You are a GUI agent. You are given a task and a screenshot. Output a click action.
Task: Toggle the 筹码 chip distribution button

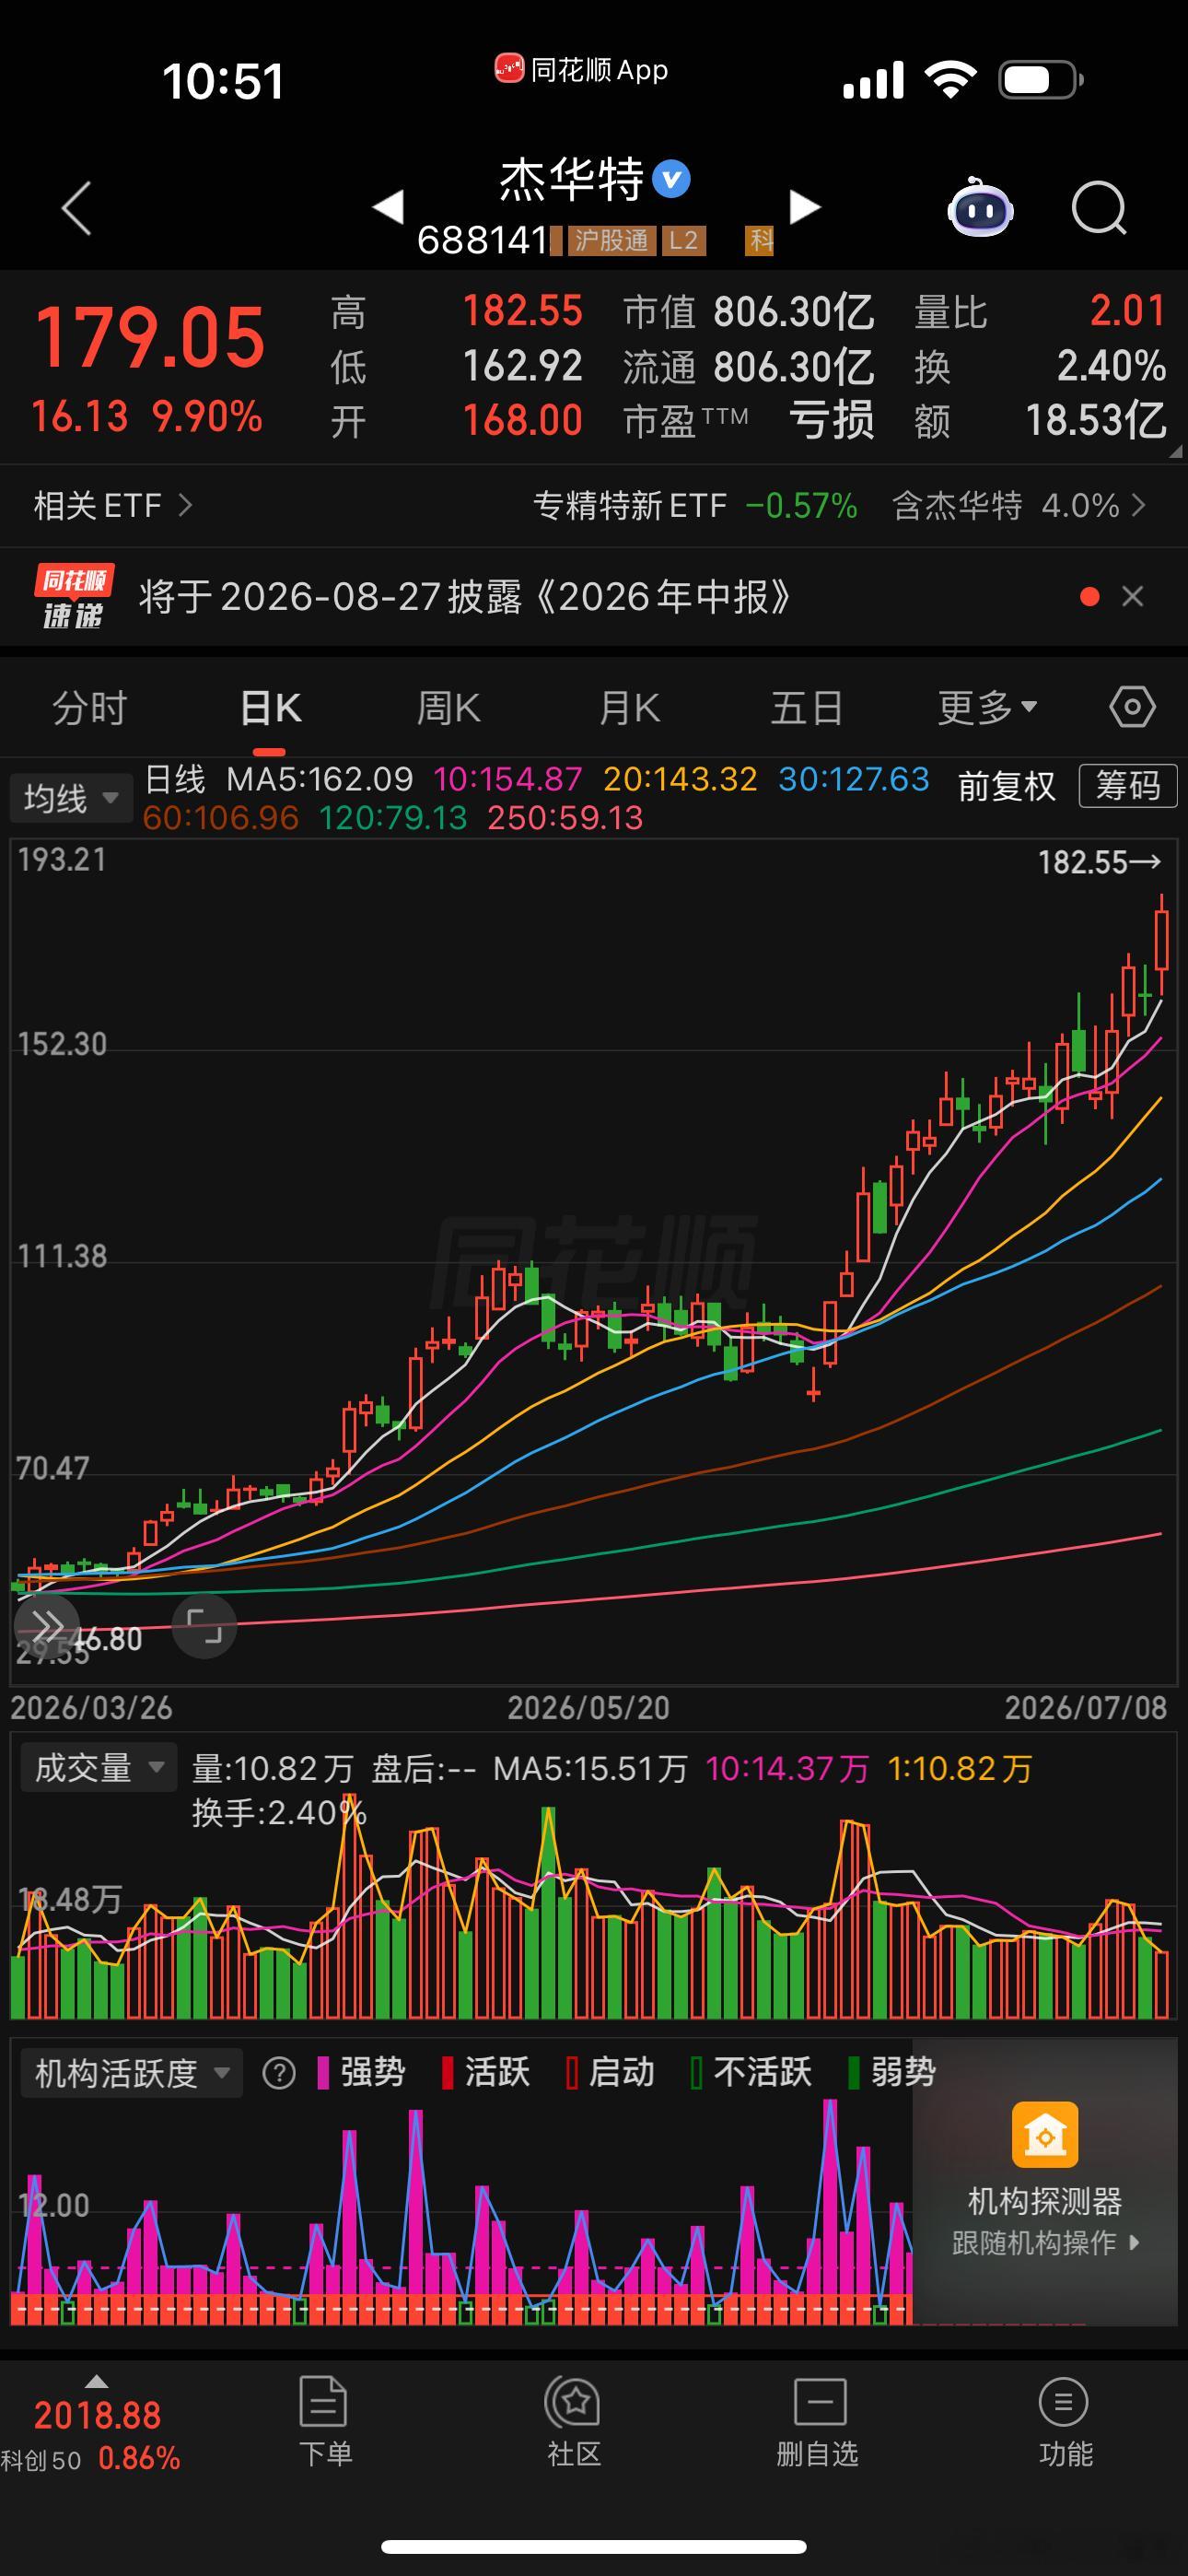[1128, 785]
